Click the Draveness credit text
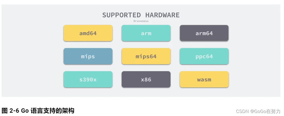Viewport: 284px width, 116px height. click(141, 21)
